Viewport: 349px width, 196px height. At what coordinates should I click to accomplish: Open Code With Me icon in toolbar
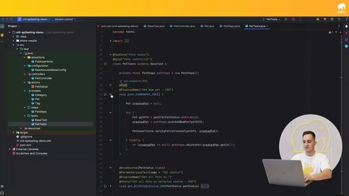coord(318,20)
